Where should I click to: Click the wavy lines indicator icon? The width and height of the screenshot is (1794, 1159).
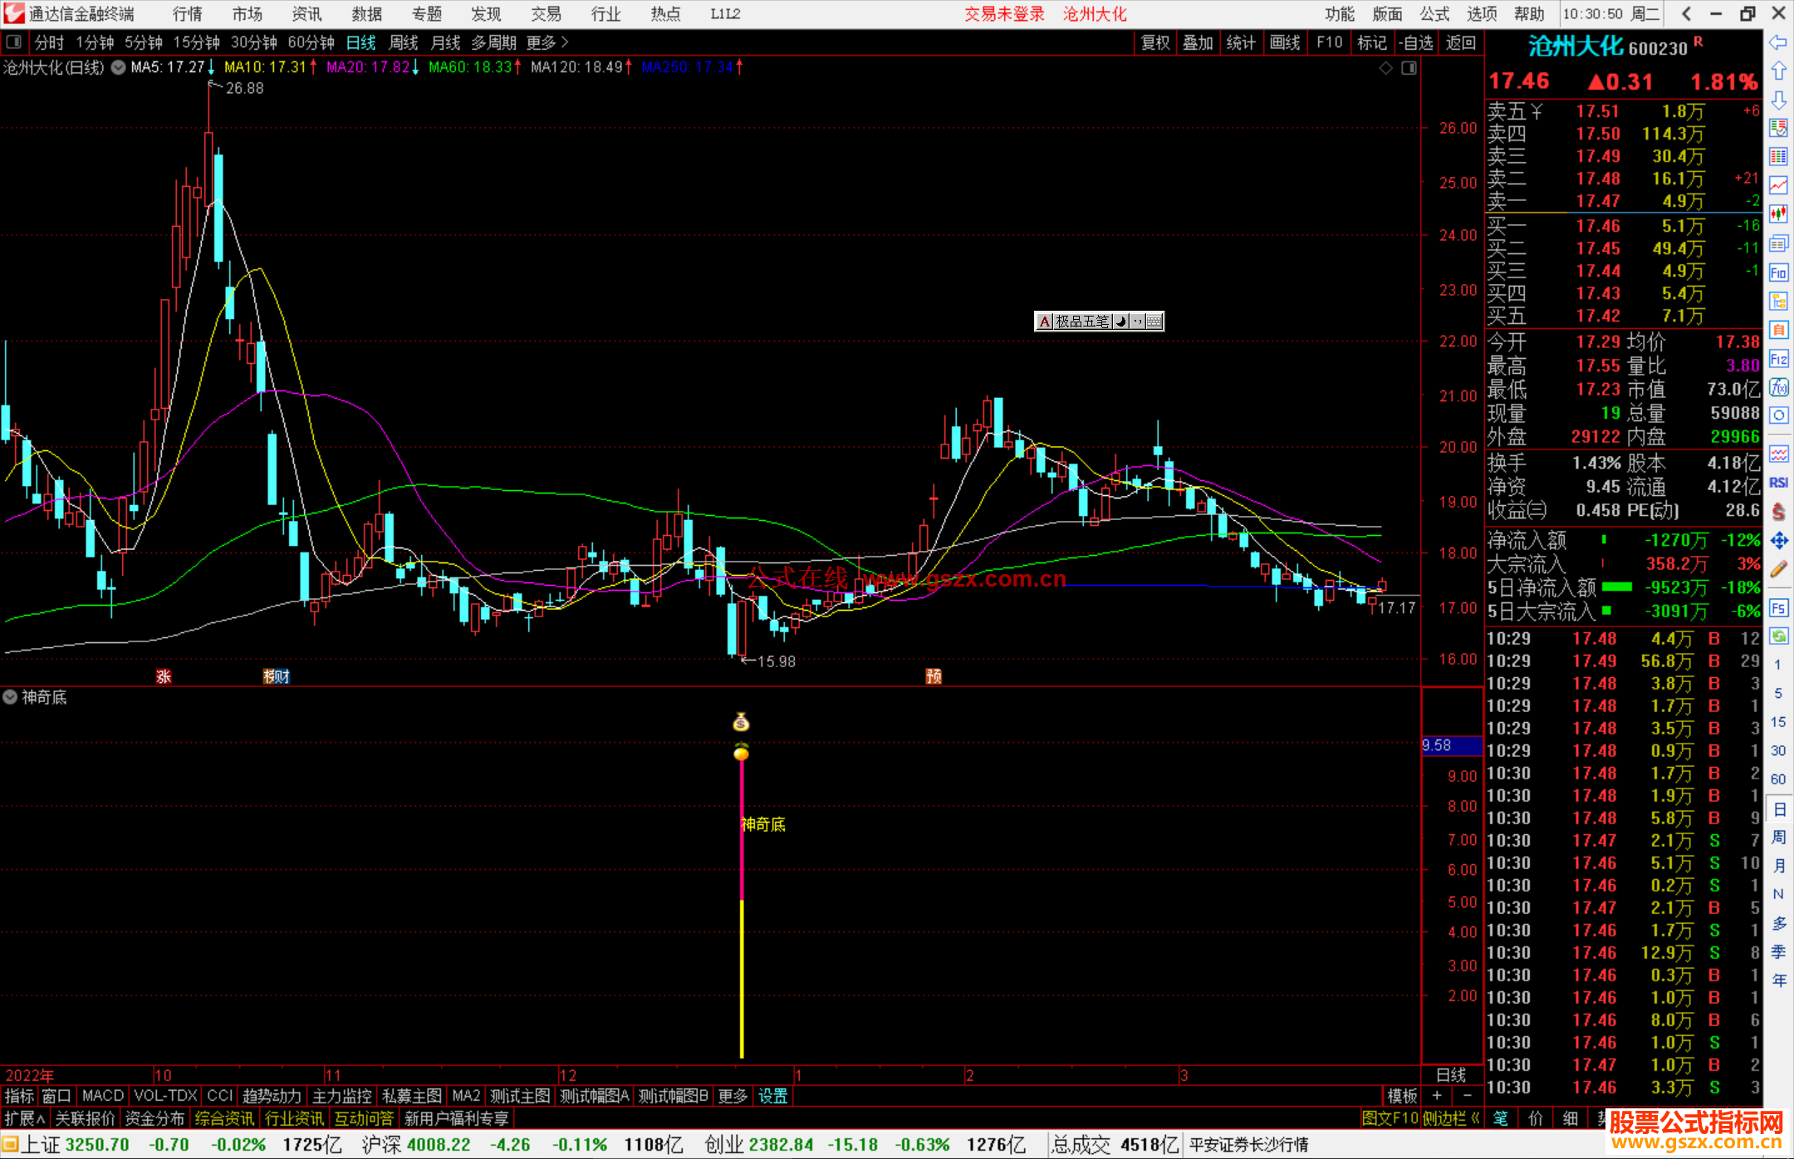coord(1778,454)
